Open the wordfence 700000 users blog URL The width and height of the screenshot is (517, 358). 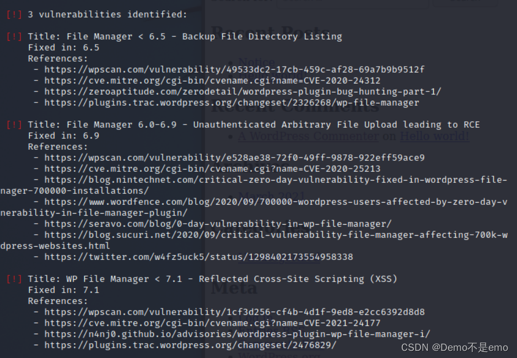(x=276, y=202)
